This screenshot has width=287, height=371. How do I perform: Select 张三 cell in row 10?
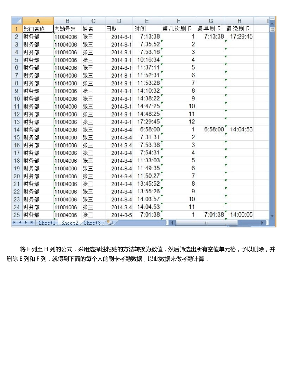point(93,99)
